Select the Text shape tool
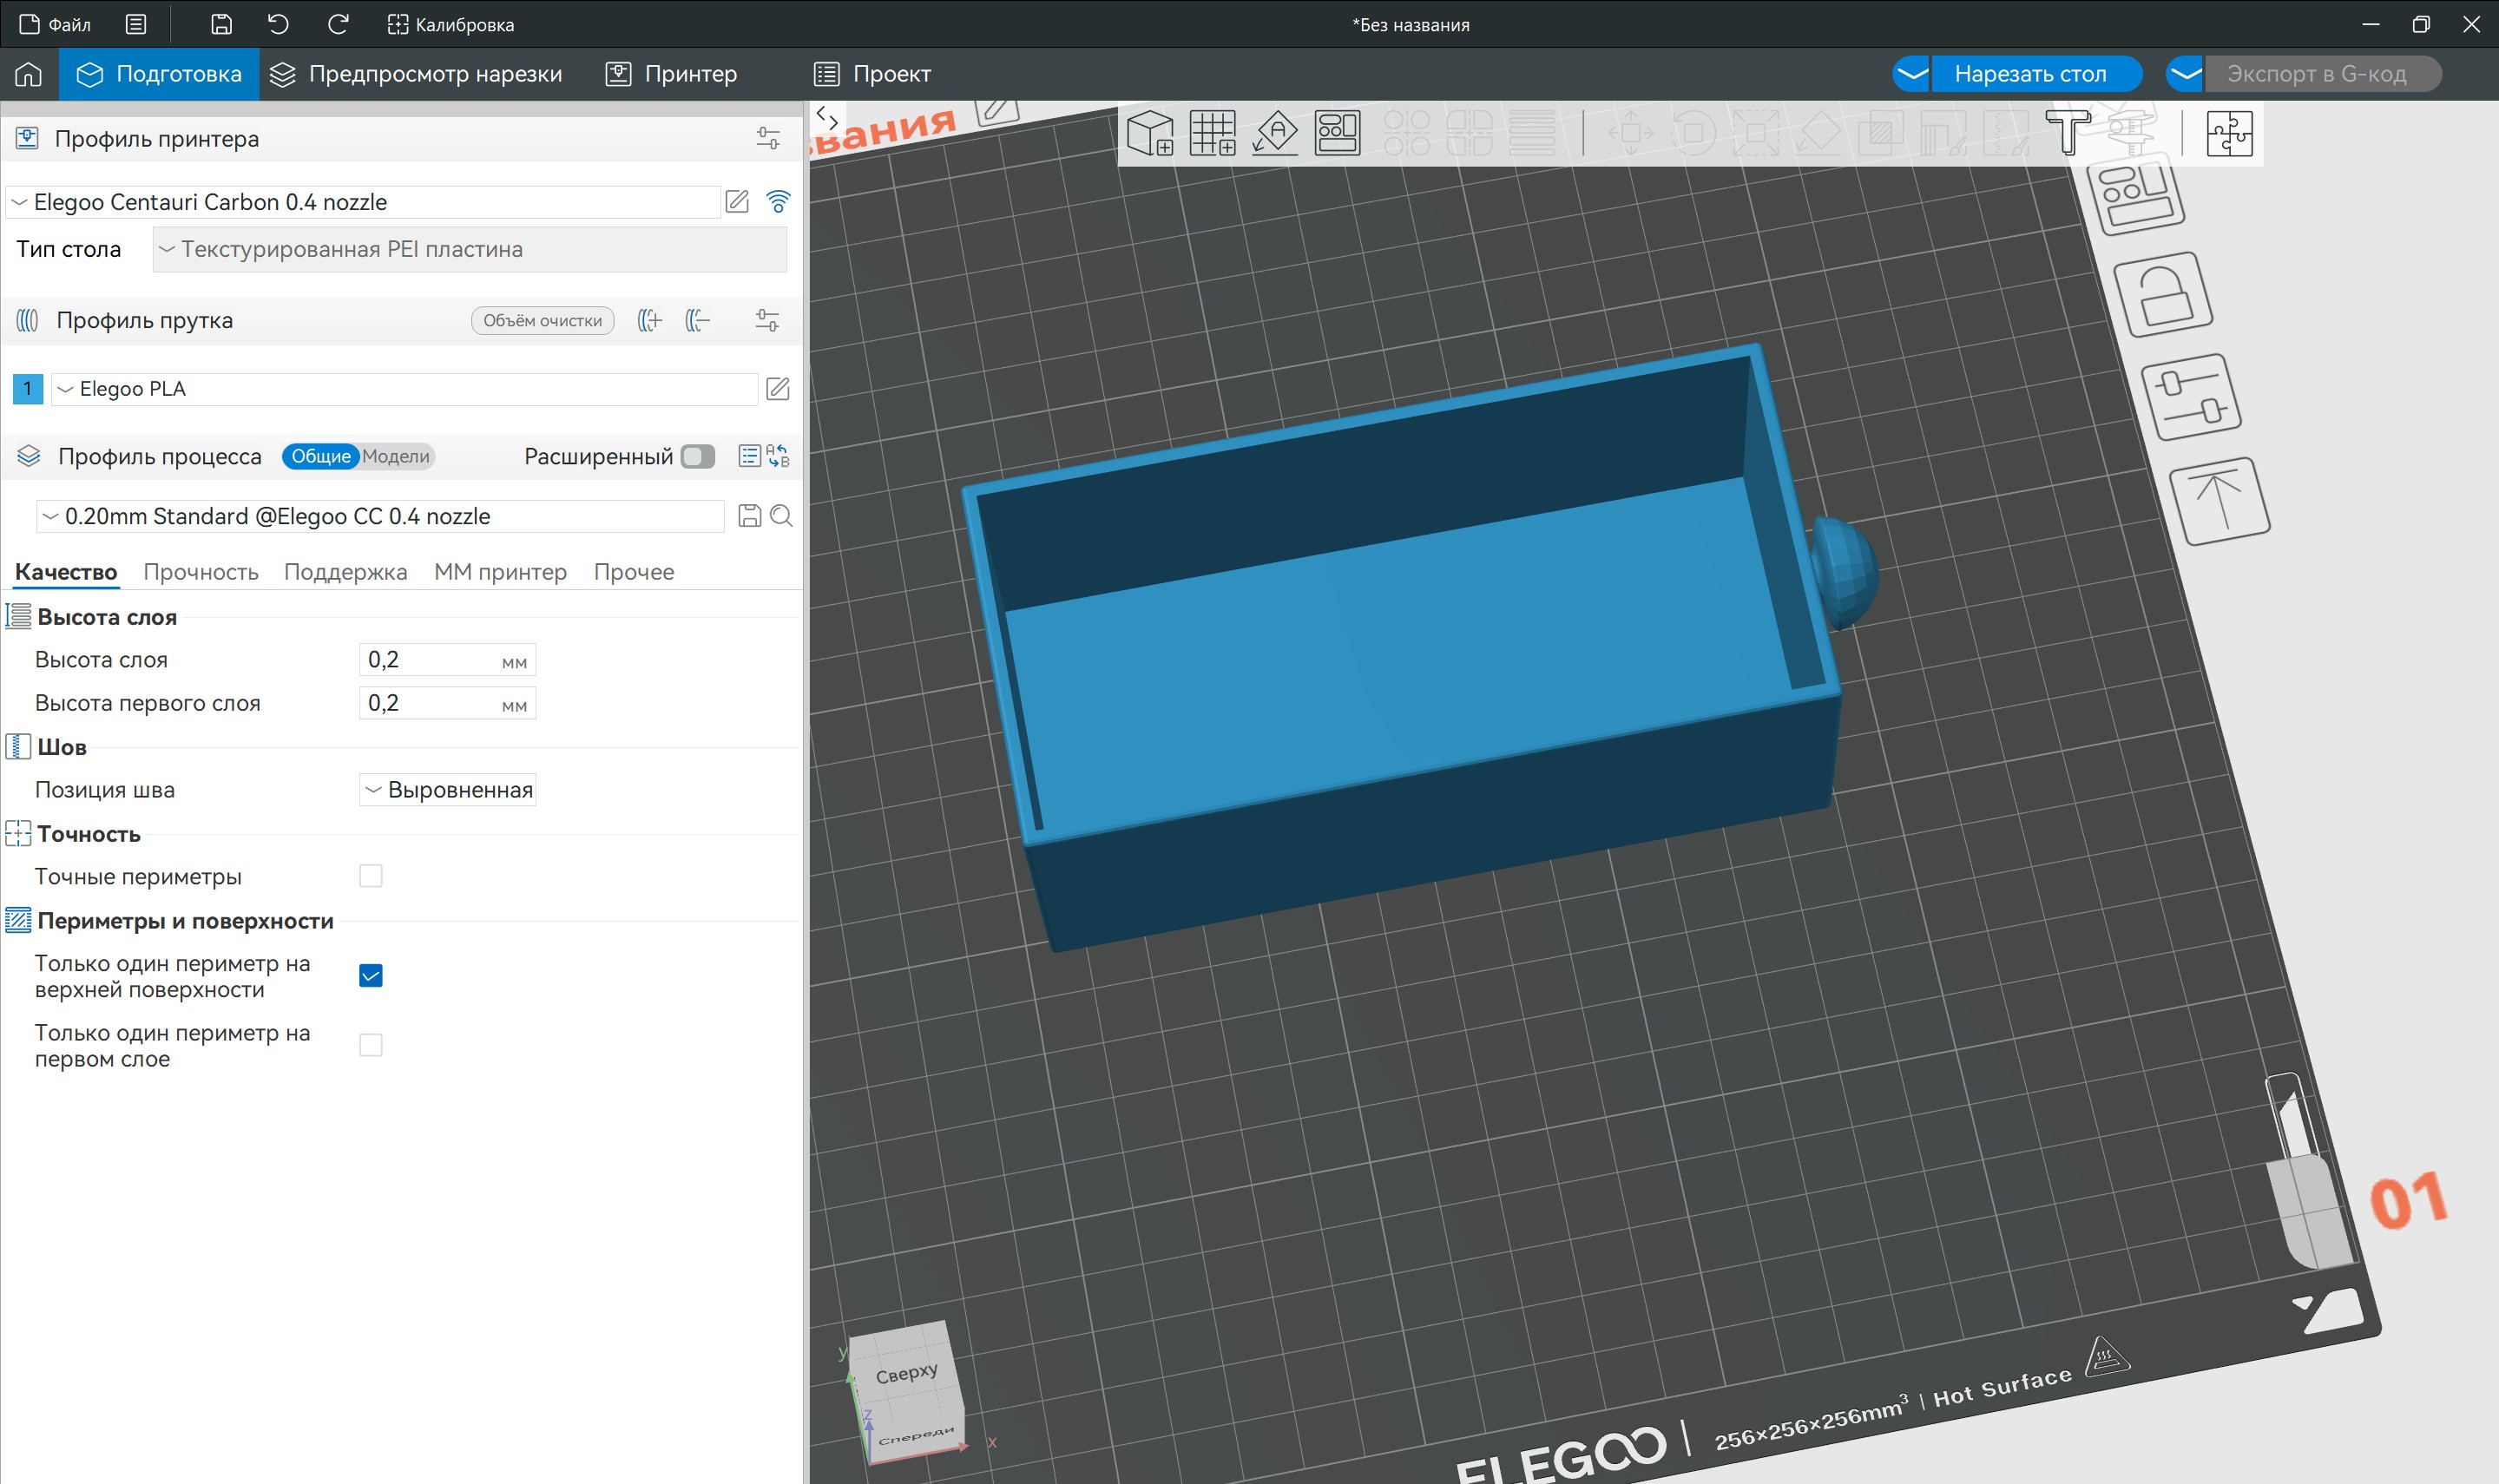Viewport: 2499px width, 1484px height. [x=2067, y=133]
